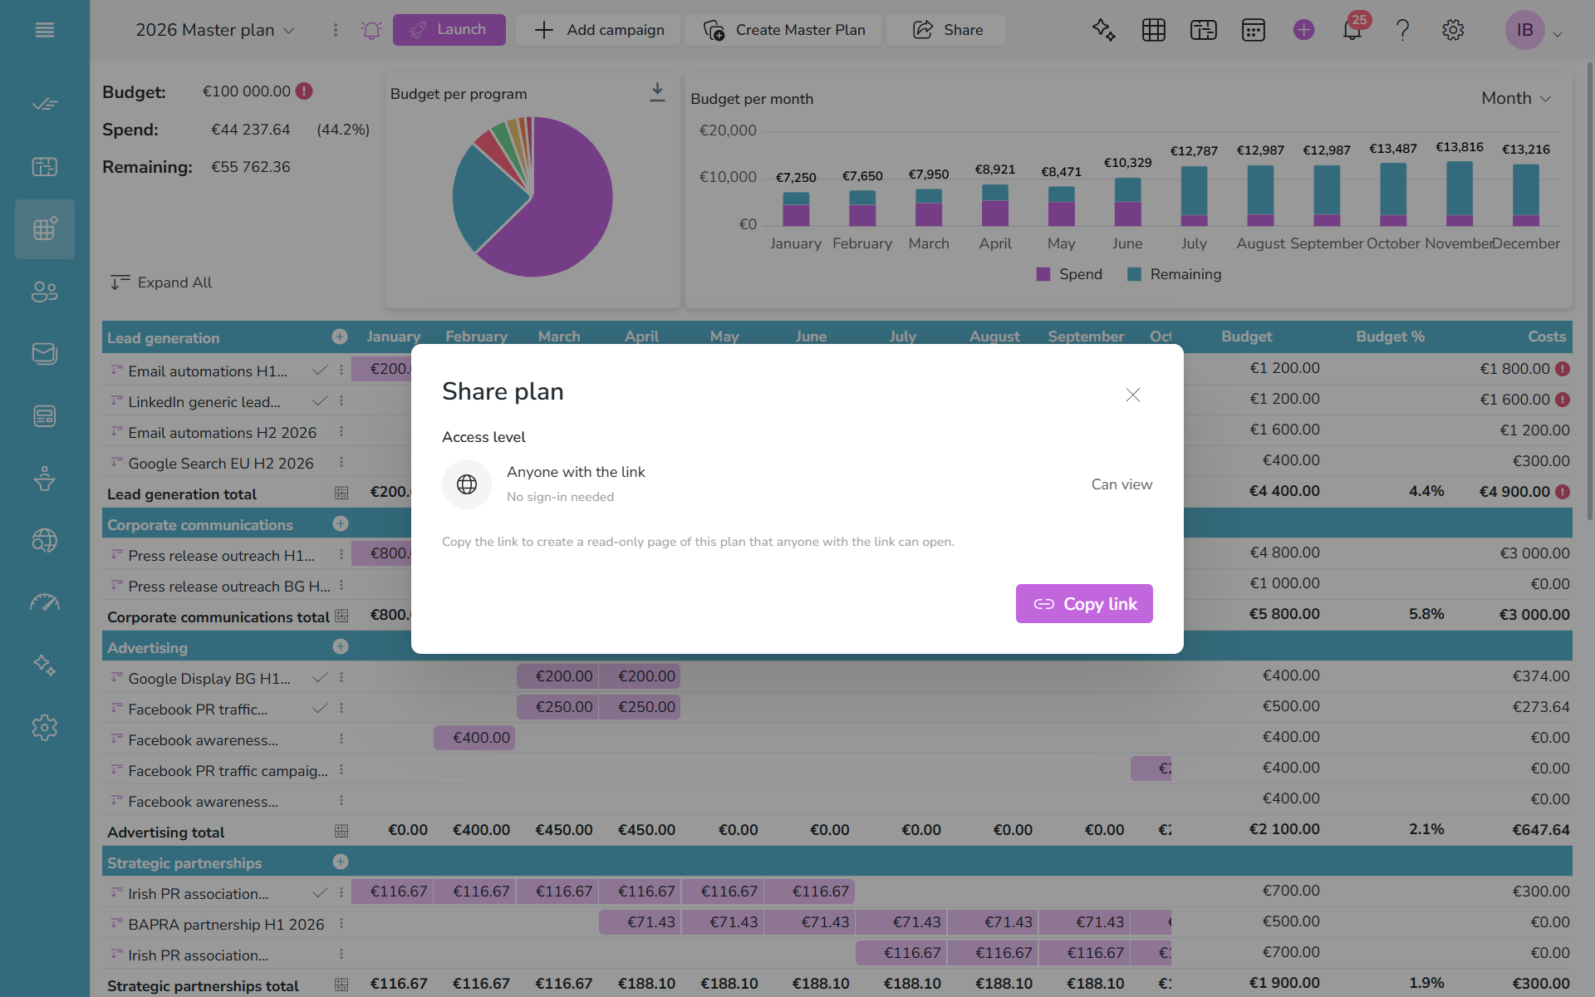Screen dimensions: 1595x997
Task: Open the 2026 Master plan dropdown
Action: click(214, 30)
